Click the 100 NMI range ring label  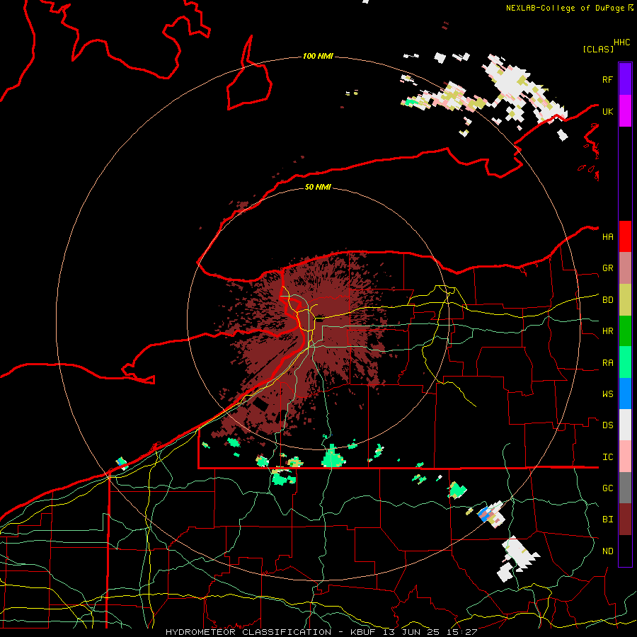pos(318,56)
